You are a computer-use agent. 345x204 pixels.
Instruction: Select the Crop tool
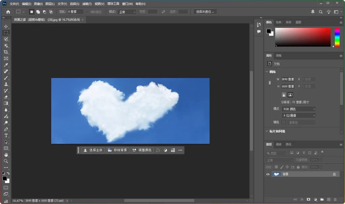[x=5, y=52]
